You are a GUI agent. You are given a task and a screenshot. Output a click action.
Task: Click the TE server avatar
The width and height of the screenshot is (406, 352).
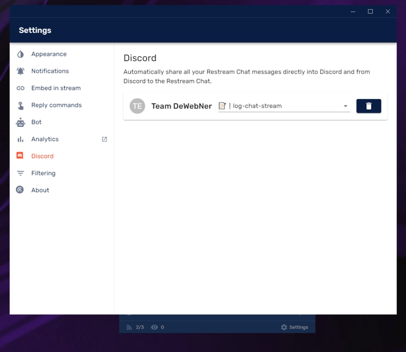pos(137,106)
